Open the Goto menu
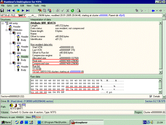Image resolution: width=166 pixels, height=125 pixels. tap(9, 6)
